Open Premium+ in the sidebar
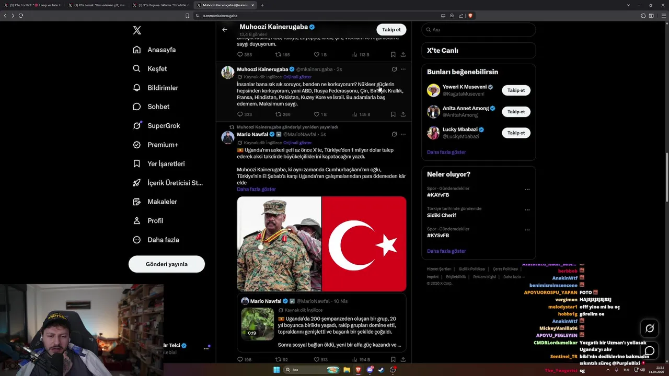This screenshot has width=669, height=376. 155,145
